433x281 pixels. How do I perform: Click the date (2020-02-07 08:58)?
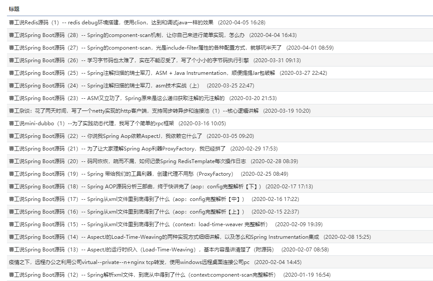coord(305,250)
